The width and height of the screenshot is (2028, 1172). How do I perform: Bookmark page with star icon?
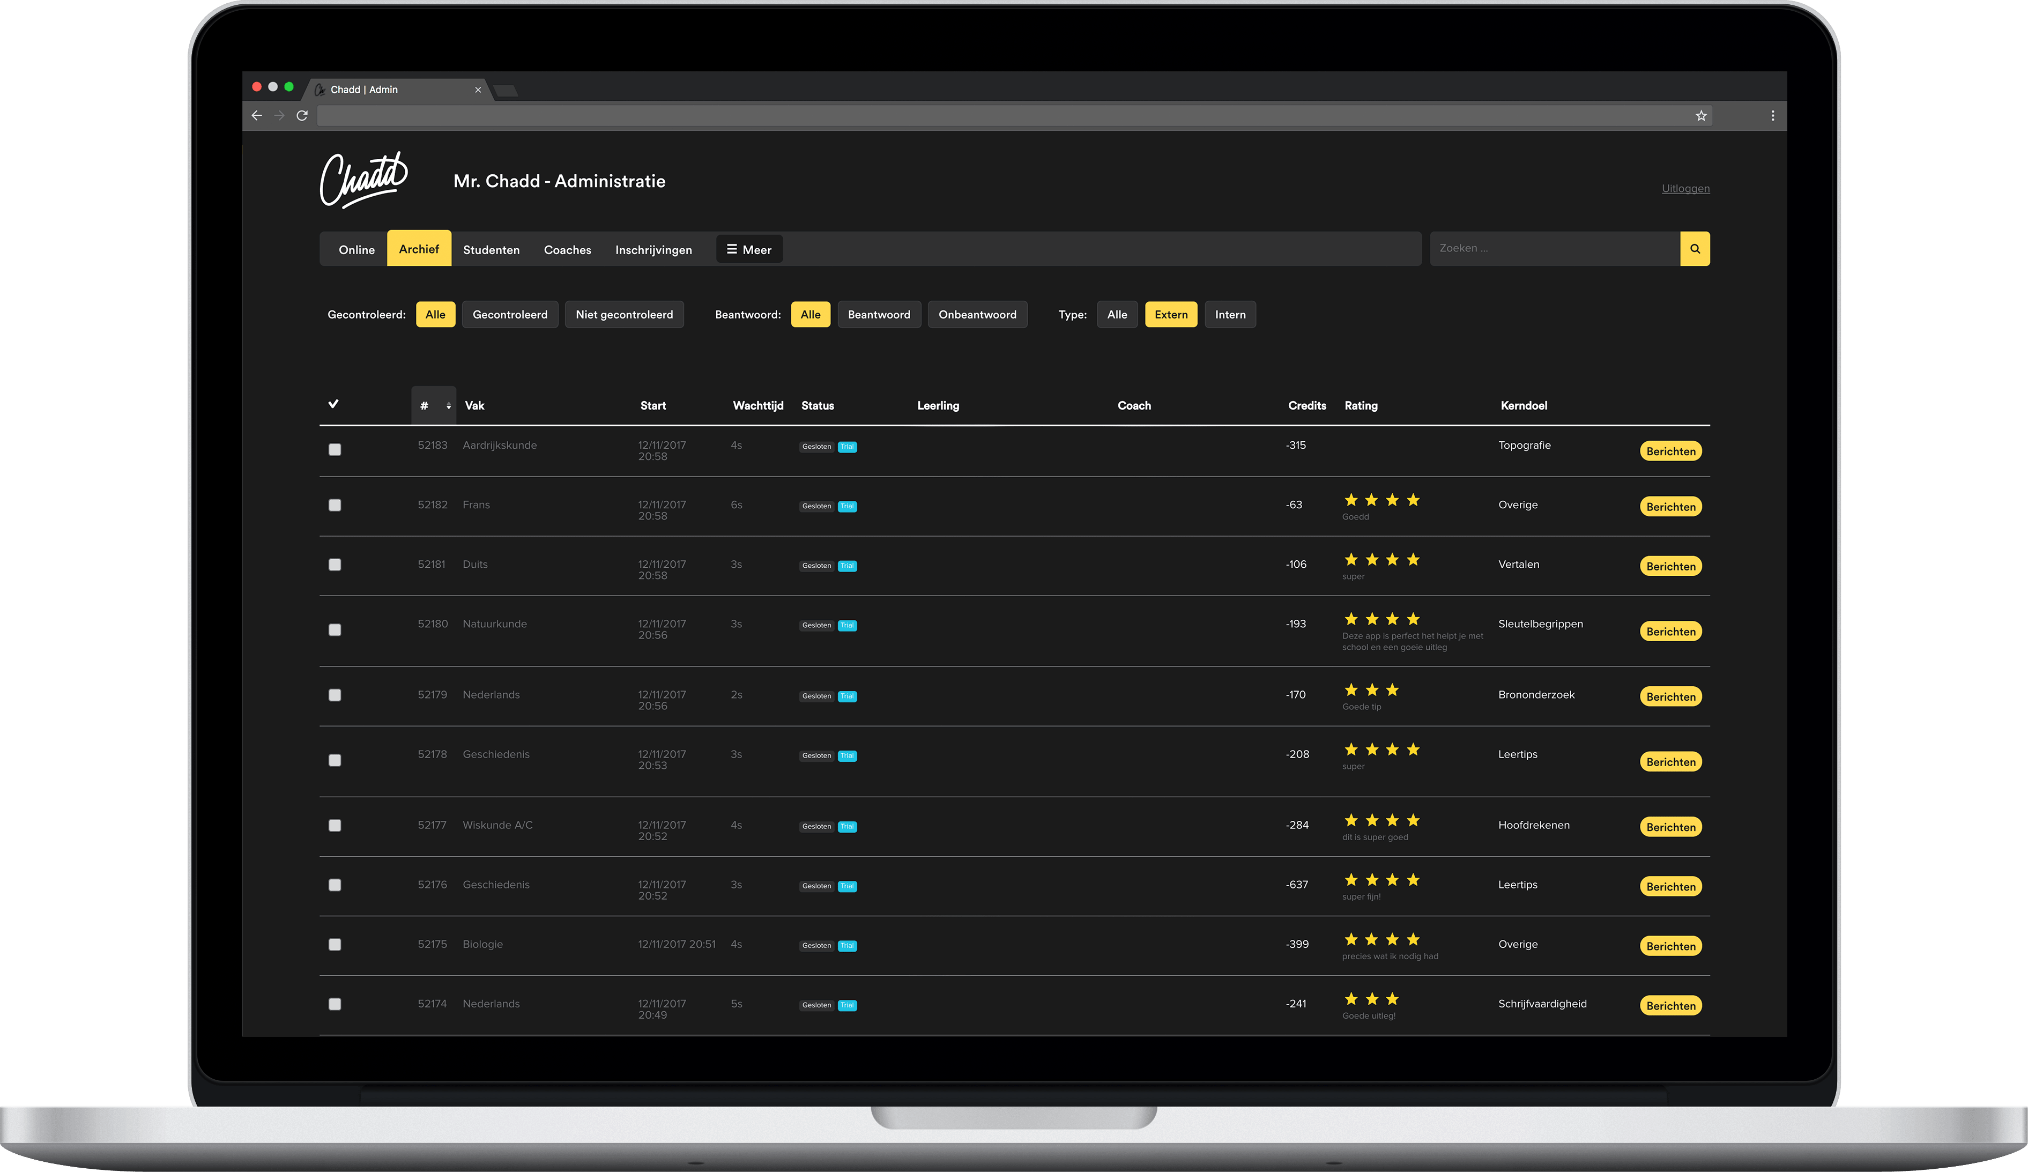click(x=1700, y=116)
